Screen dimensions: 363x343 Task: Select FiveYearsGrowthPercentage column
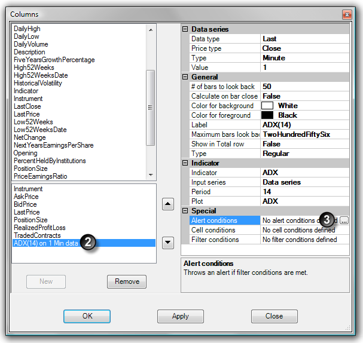(54, 60)
